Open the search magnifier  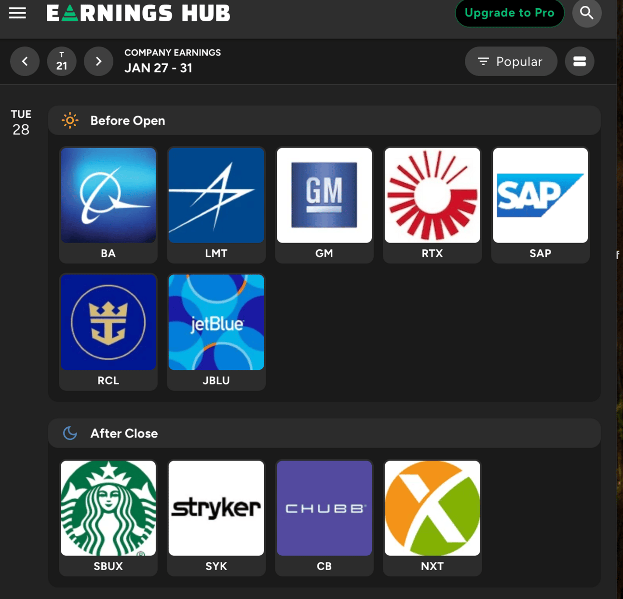[x=587, y=13]
